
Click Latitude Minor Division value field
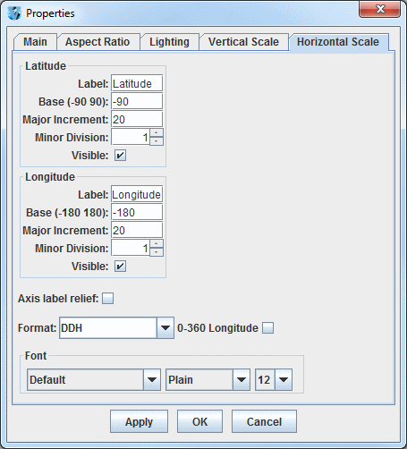[131, 137]
